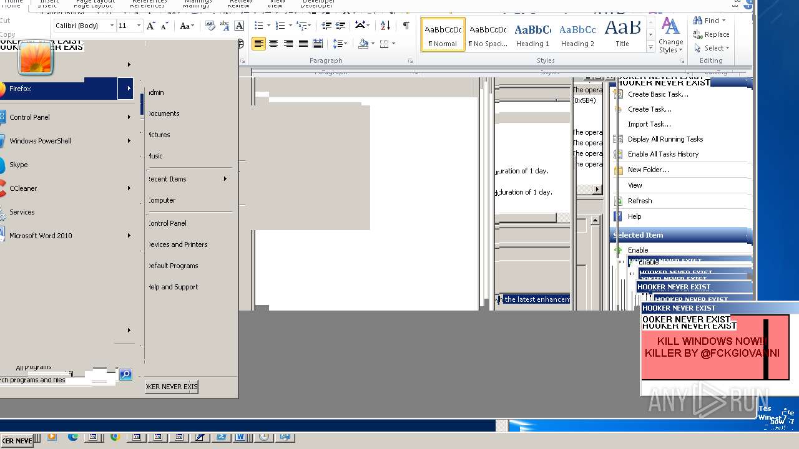Open Services from the Start menu
The height and width of the screenshot is (449, 799).
(x=22, y=212)
